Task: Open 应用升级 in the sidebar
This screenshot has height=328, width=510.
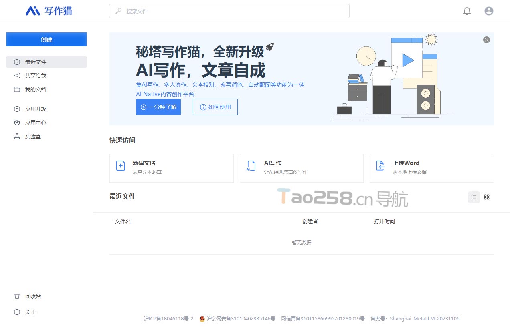Action: [47, 109]
